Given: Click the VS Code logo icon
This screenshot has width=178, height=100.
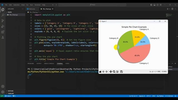Looking at the screenshot, I should (x=2, y=5).
